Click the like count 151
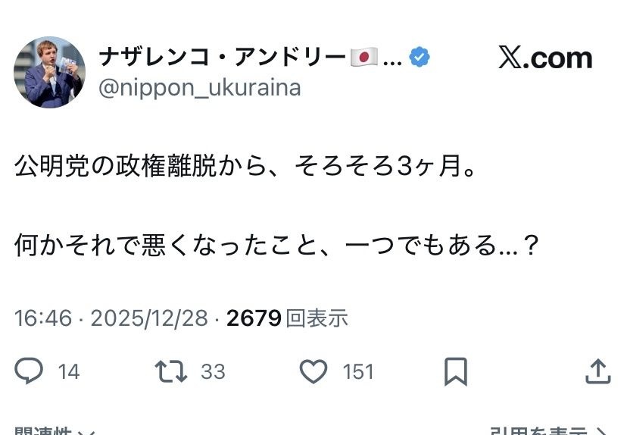 tap(358, 371)
